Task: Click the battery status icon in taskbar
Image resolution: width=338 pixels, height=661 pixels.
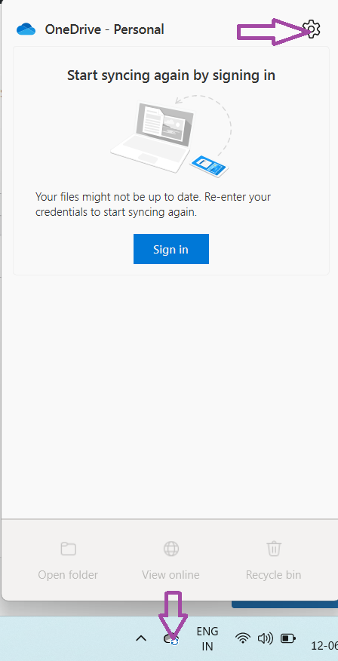Action: [288, 638]
